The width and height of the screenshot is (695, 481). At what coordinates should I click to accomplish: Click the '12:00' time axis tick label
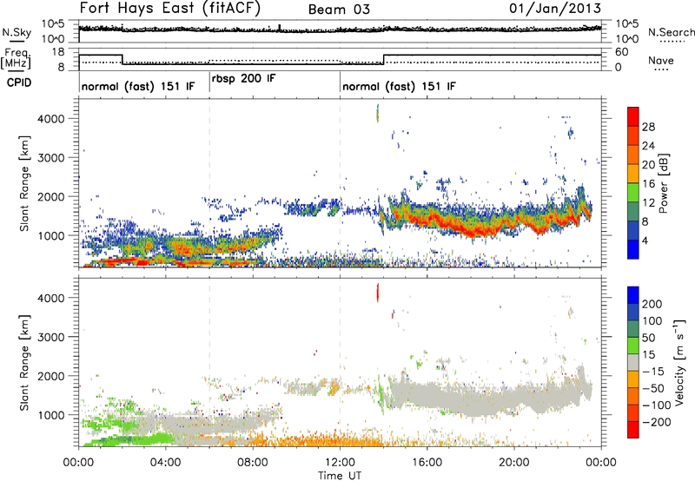(340, 463)
